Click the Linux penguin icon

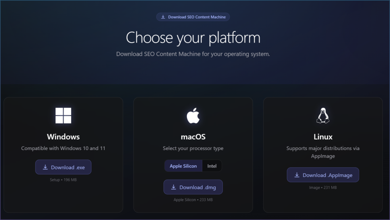[323, 116]
